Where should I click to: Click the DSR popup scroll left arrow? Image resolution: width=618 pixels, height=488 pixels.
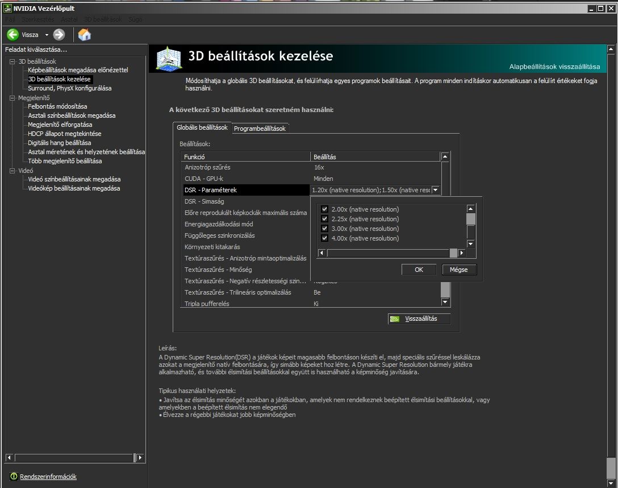click(321, 253)
